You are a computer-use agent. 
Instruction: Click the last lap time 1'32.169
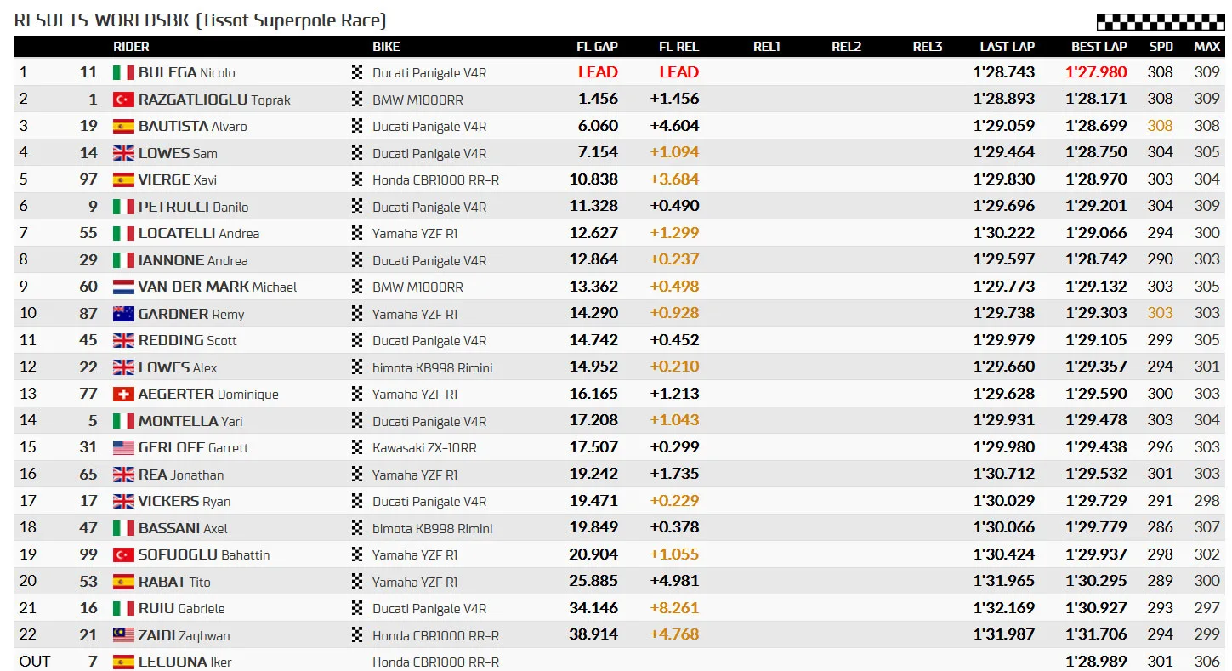point(1004,608)
